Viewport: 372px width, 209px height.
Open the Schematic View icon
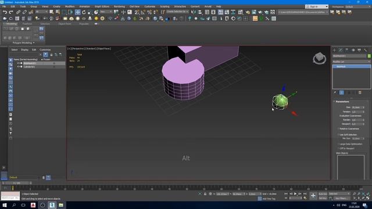[x=233, y=12]
